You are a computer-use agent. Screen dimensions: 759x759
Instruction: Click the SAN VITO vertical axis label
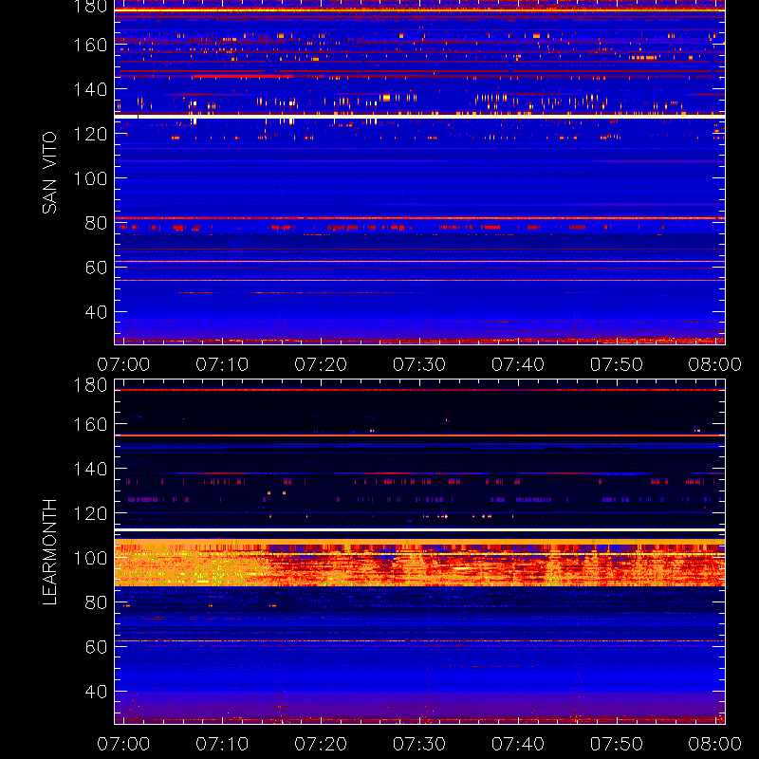[x=49, y=173]
